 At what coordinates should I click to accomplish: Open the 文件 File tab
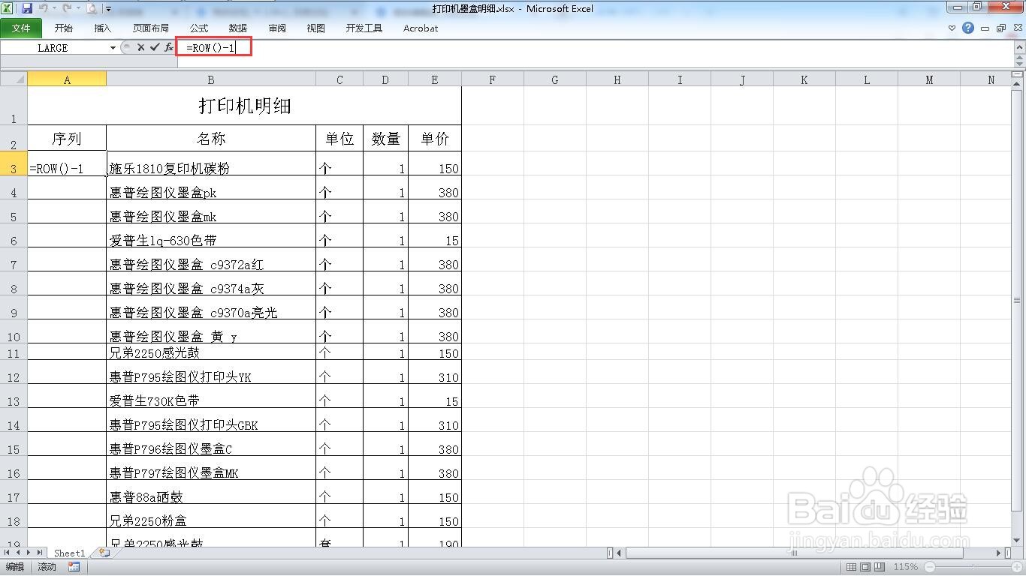tap(21, 28)
